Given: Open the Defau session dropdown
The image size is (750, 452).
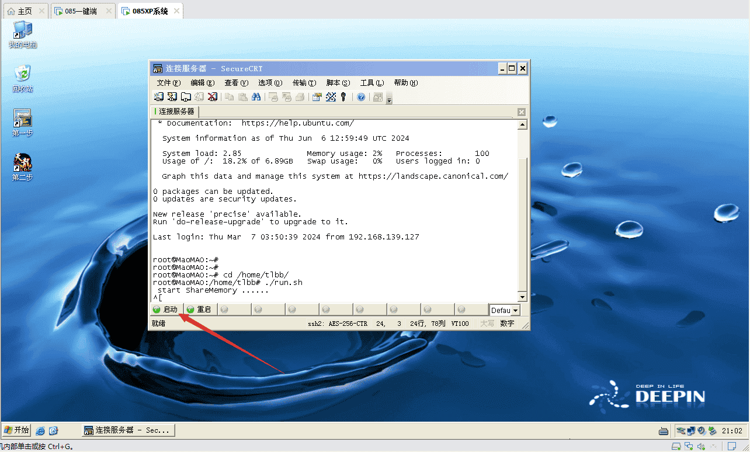Looking at the screenshot, I should pyautogui.click(x=504, y=310).
